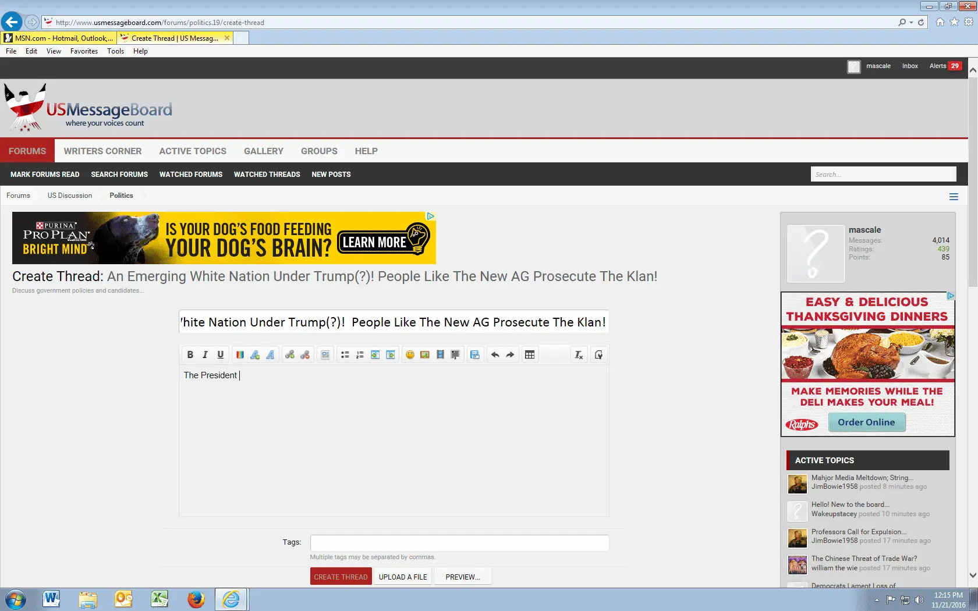Open Microsoft Word from the taskbar
Image resolution: width=978 pixels, height=611 pixels.
(x=51, y=599)
